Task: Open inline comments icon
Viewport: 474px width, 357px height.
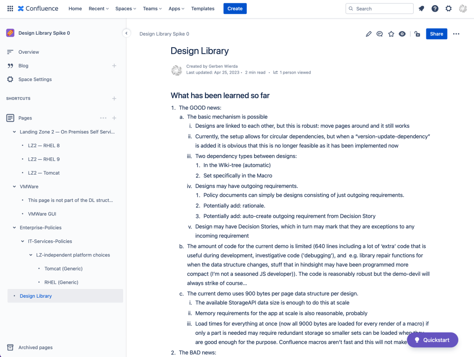Action: coord(380,34)
